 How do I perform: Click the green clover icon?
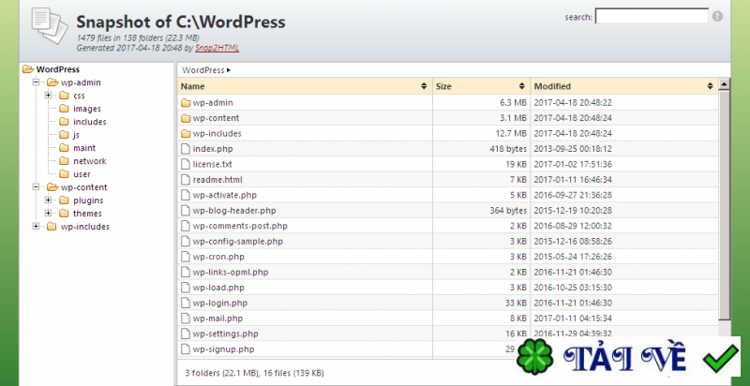535,357
